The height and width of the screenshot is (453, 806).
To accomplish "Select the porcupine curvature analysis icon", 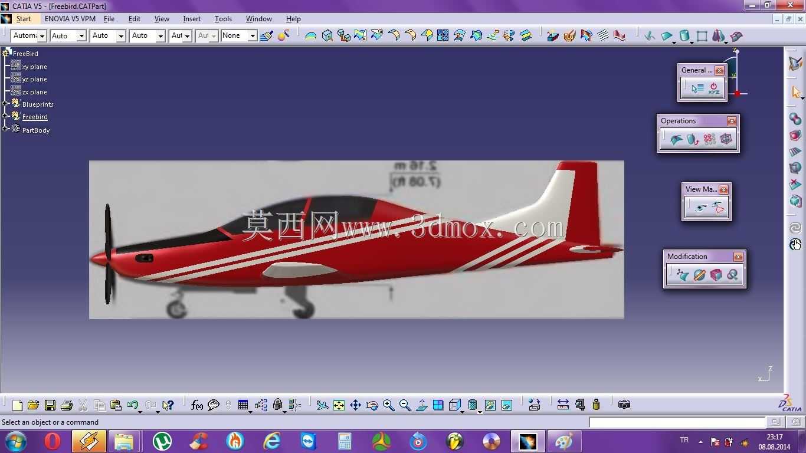I will 620,36.
